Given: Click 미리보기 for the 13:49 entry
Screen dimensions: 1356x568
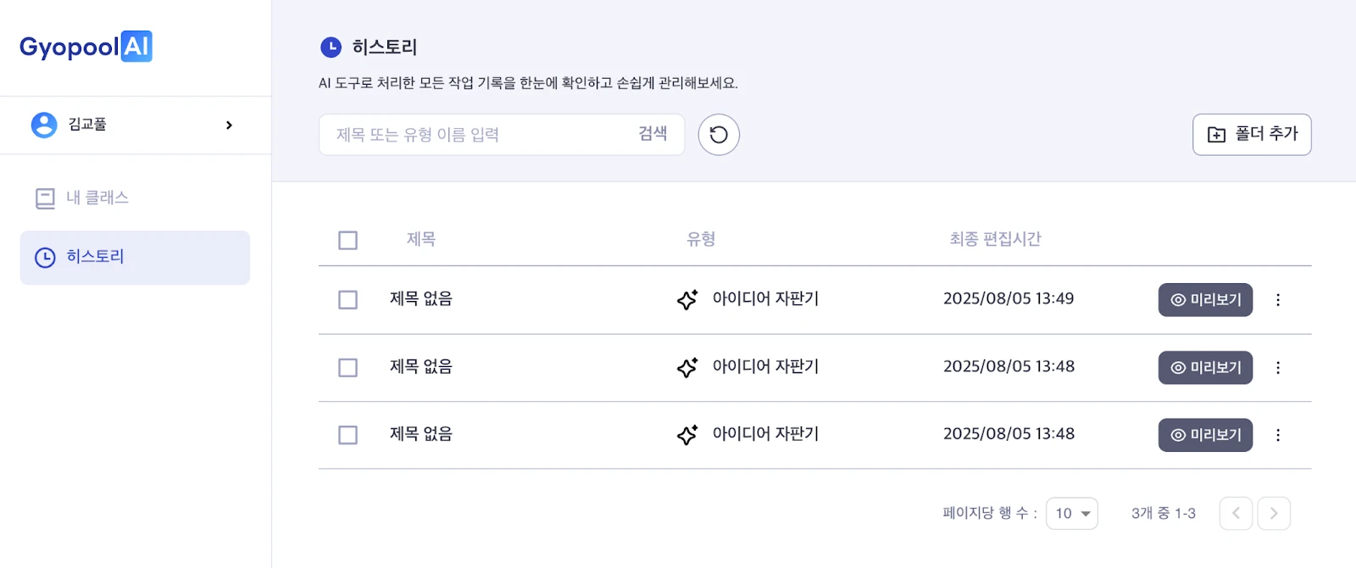Looking at the screenshot, I should [x=1205, y=299].
